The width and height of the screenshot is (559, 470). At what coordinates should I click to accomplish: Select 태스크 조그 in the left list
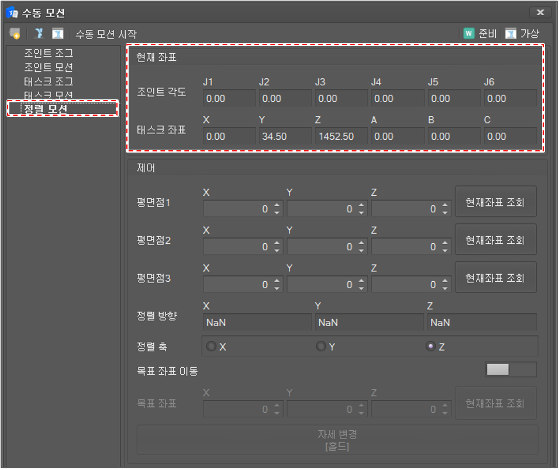pos(49,81)
